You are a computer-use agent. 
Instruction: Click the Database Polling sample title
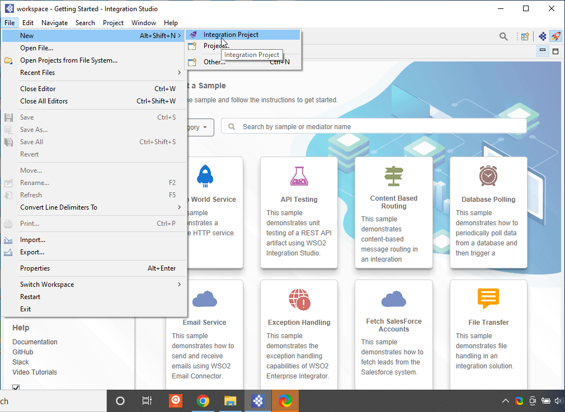[x=488, y=199]
